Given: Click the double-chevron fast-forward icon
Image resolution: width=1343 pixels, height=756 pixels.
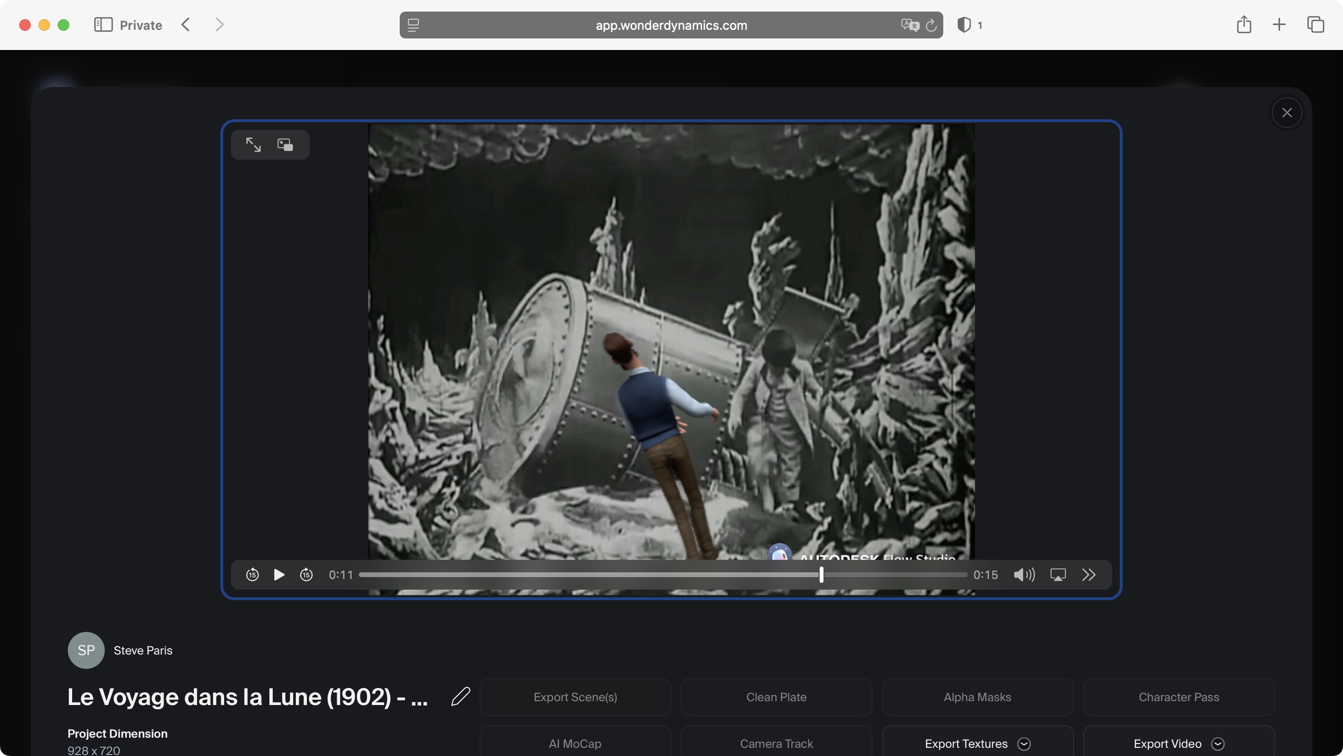Looking at the screenshot, I should 1089,575.
